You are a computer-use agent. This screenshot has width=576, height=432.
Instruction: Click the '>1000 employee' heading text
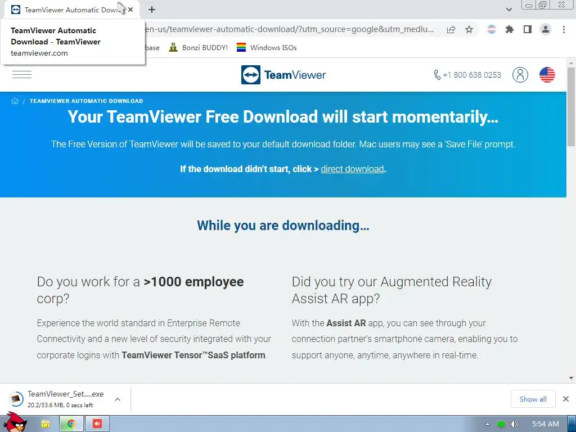tap(193, 282)
